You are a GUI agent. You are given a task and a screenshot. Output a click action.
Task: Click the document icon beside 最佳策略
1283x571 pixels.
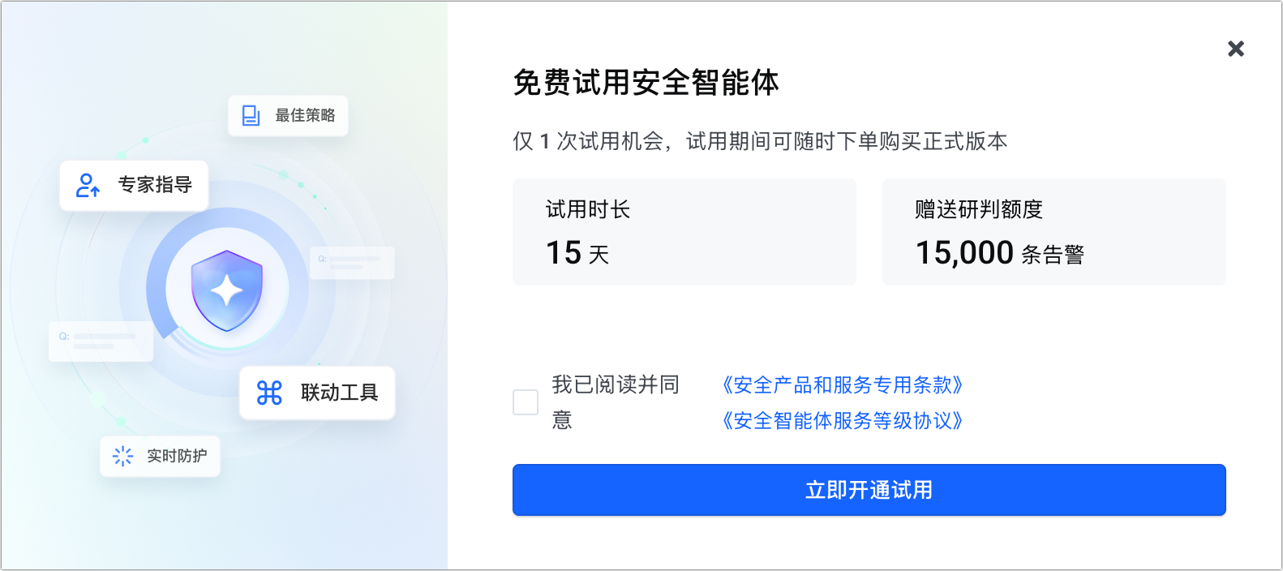251,115
